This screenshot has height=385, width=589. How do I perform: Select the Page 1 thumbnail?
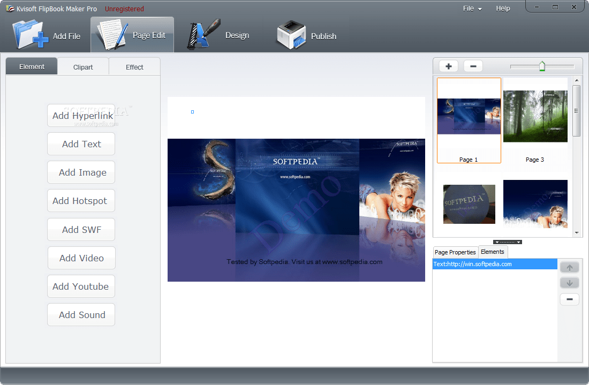coord(468,120)
